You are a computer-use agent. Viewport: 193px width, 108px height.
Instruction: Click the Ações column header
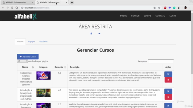coord(168,67)
